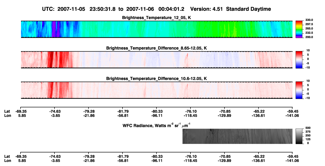Click latitude -79.28 on the axis under WFC image

click(x=88, y=156)
